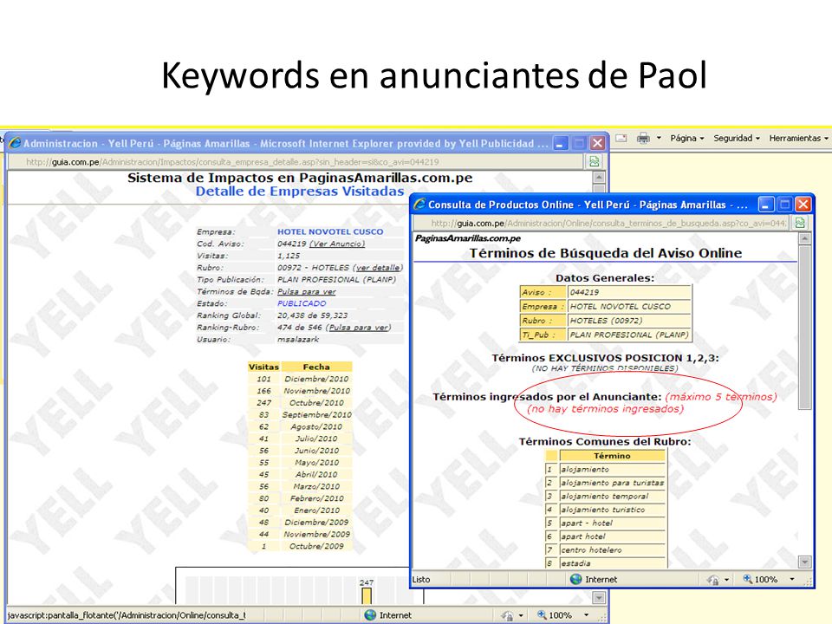The image size is (832, 624).
Task: Click the Visitas column header
Action: point(263,367)
